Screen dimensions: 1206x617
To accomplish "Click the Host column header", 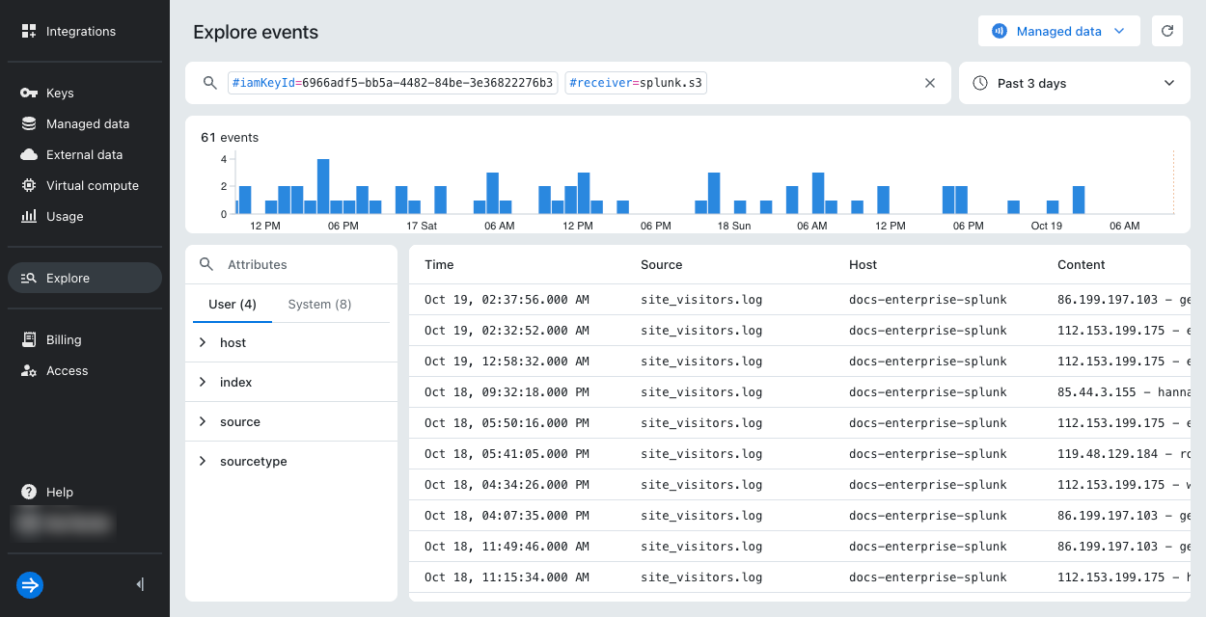I will [x=863, y=264].
